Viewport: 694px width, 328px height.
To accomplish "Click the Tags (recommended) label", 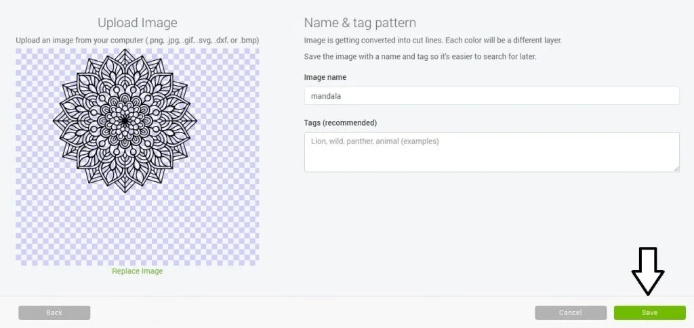I will 340,122.
